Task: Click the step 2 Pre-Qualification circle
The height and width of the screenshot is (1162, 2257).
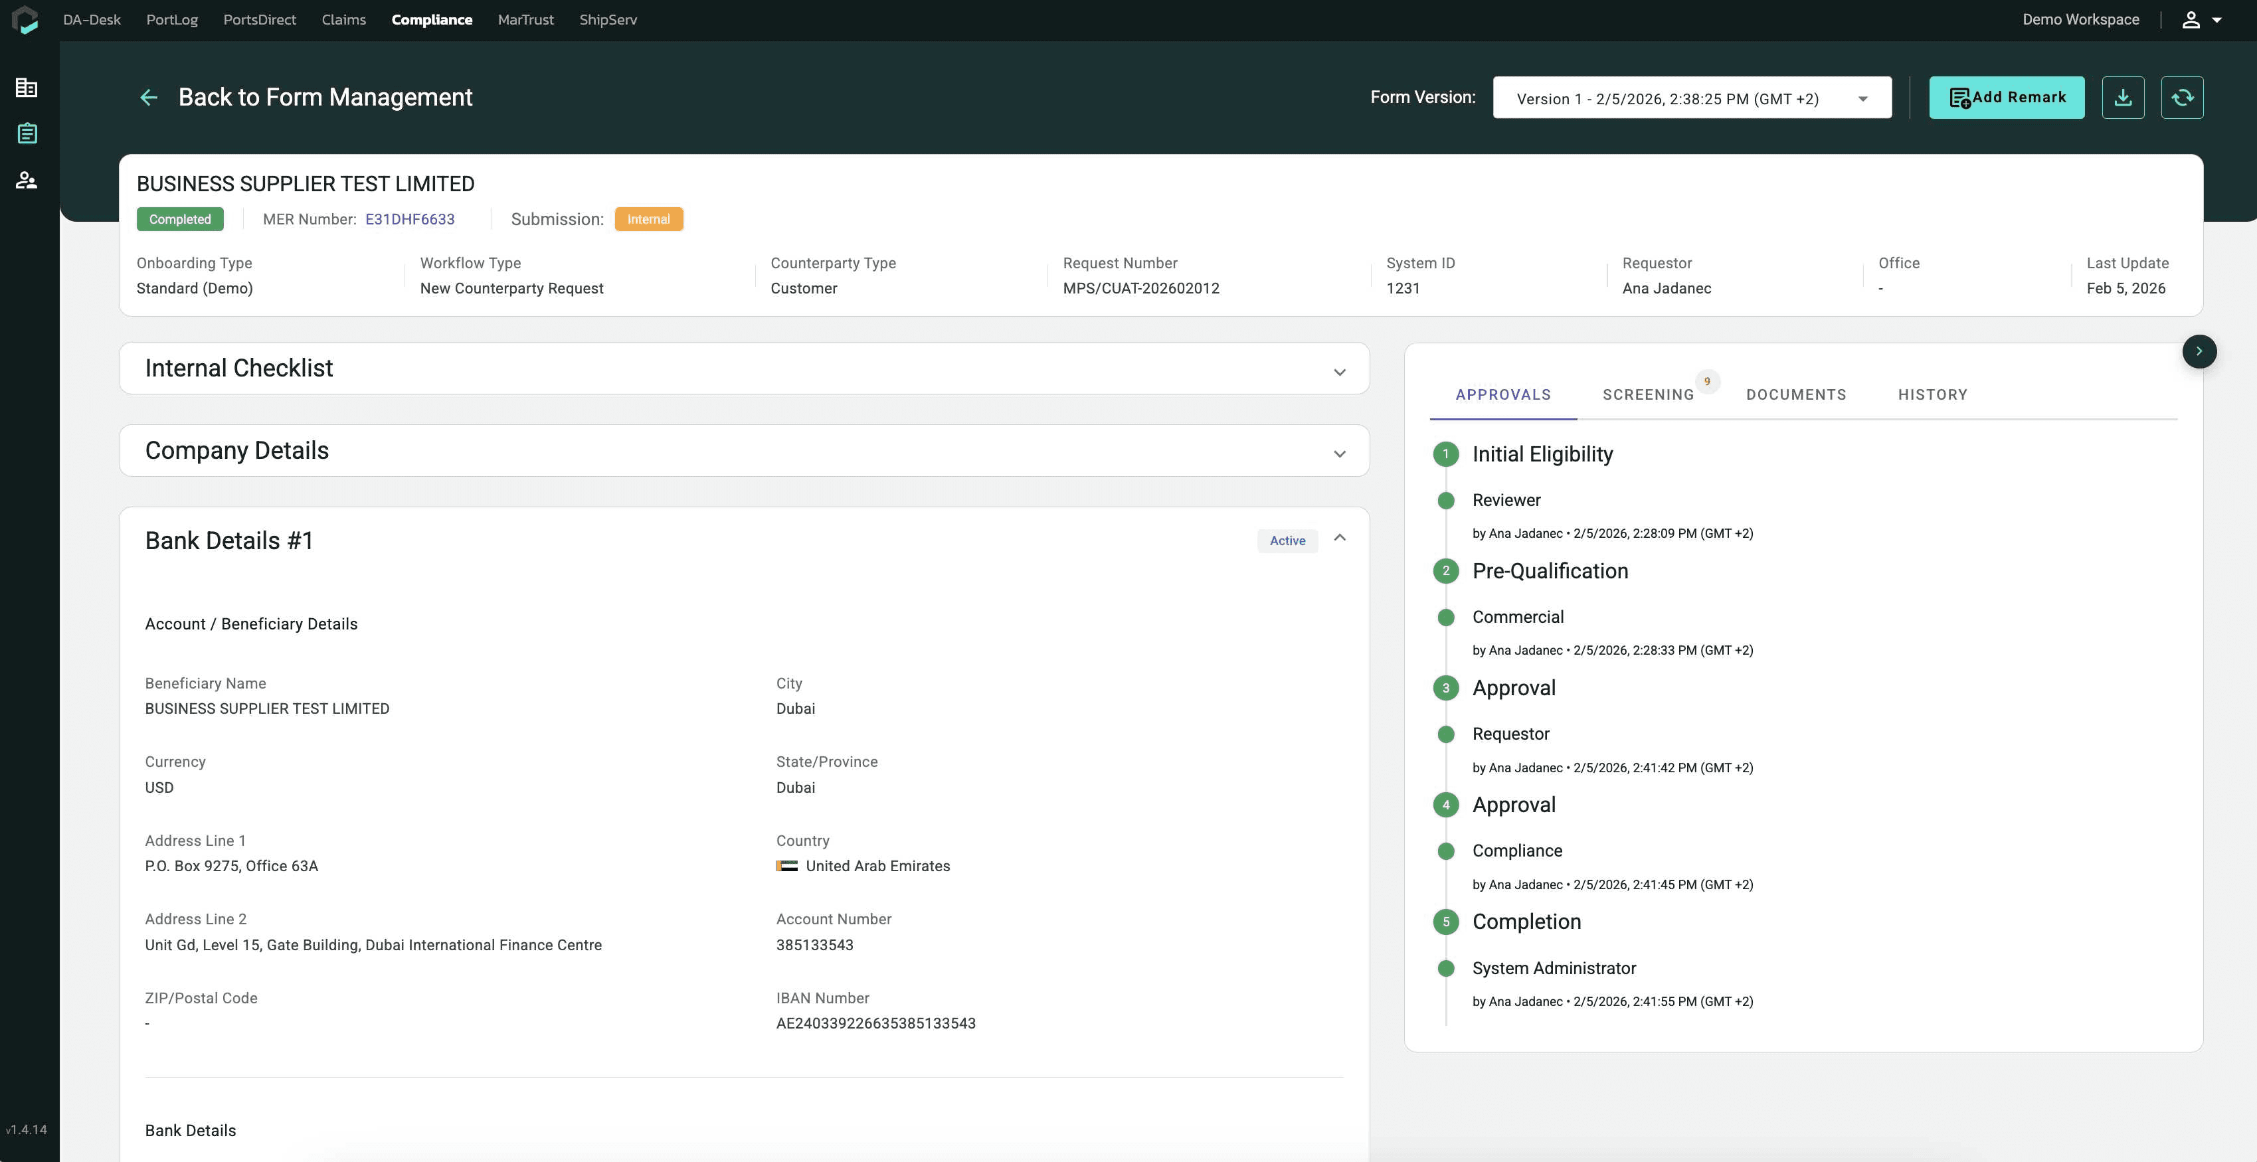Action: tap(1446, 571)
